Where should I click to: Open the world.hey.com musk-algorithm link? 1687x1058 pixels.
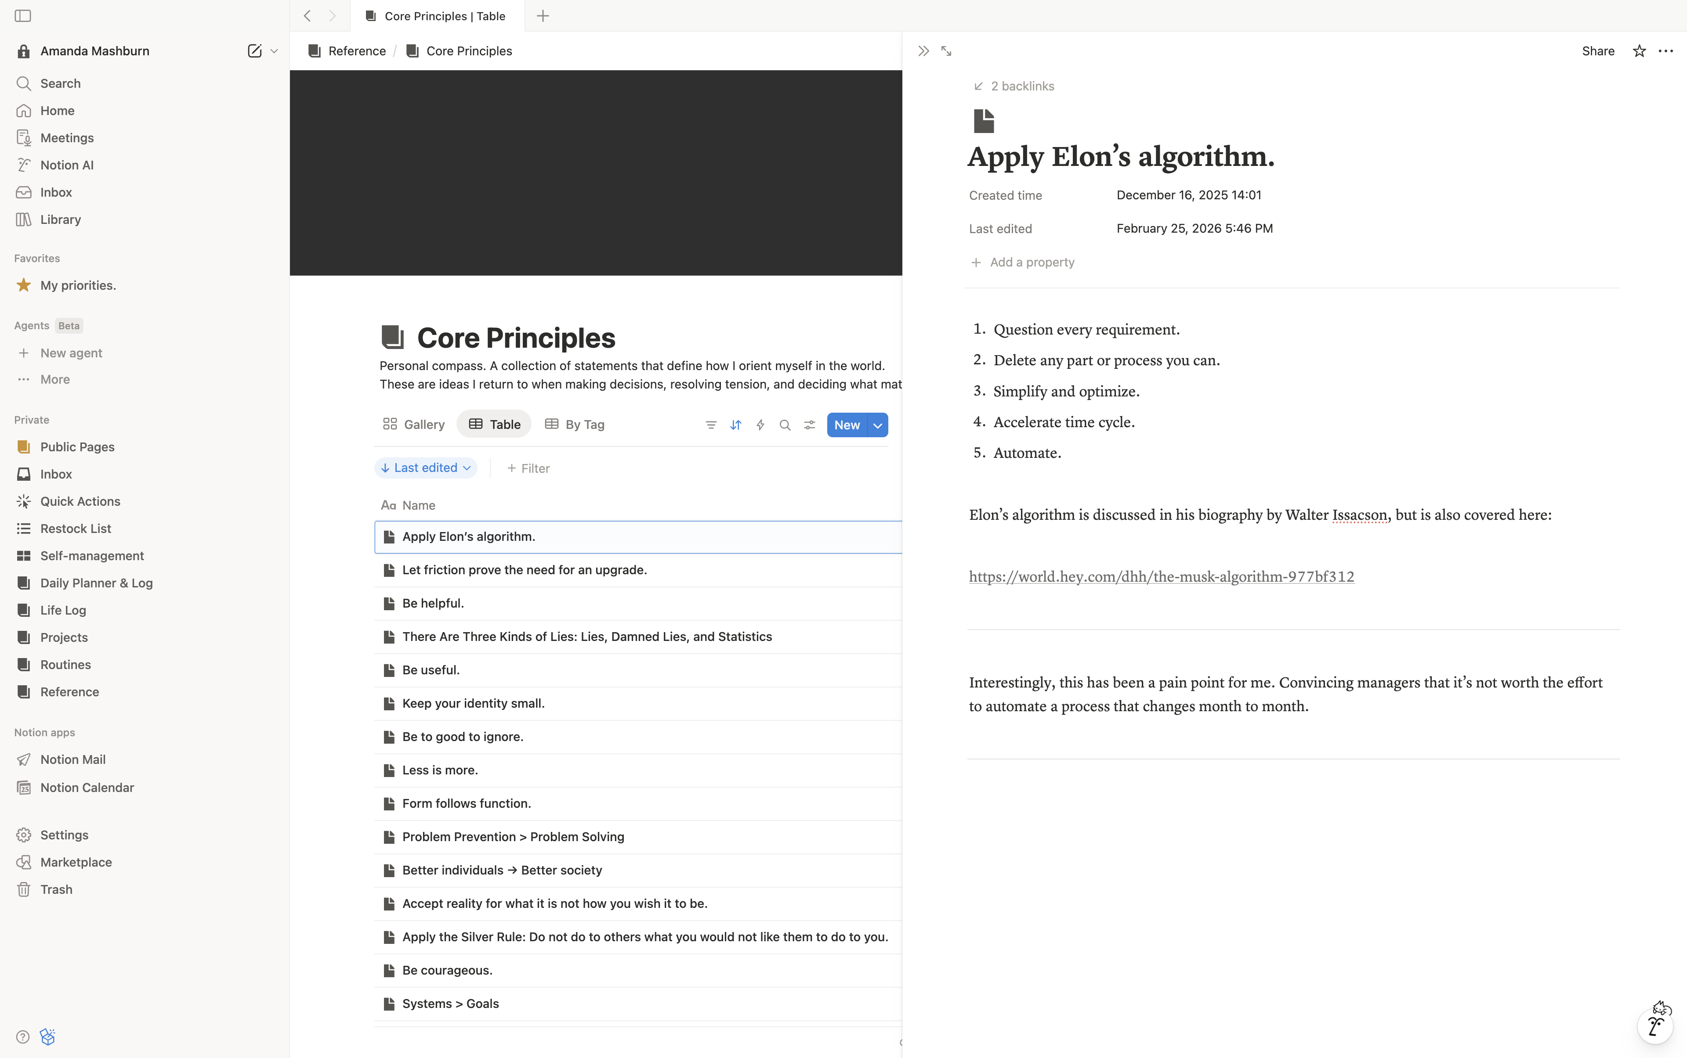[1161, 576]
